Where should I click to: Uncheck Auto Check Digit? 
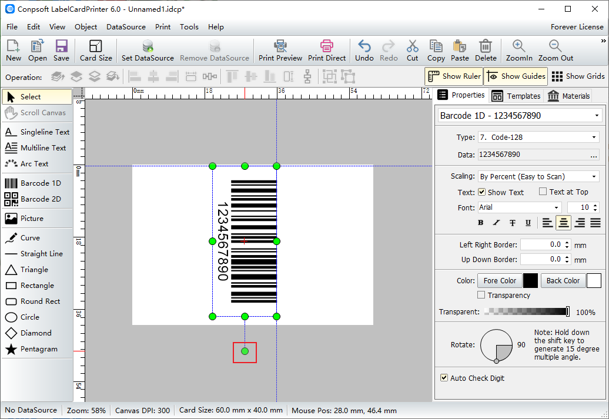444,378
